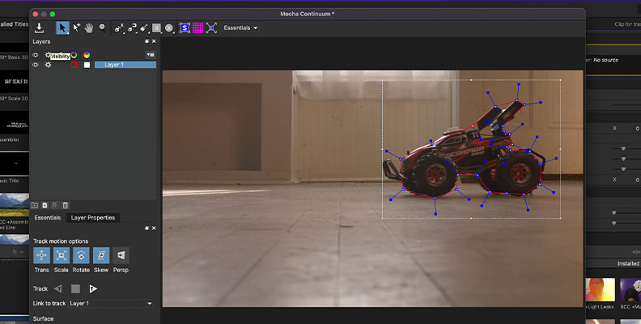Toggle the Rotate track motion option

pos(81,255)
